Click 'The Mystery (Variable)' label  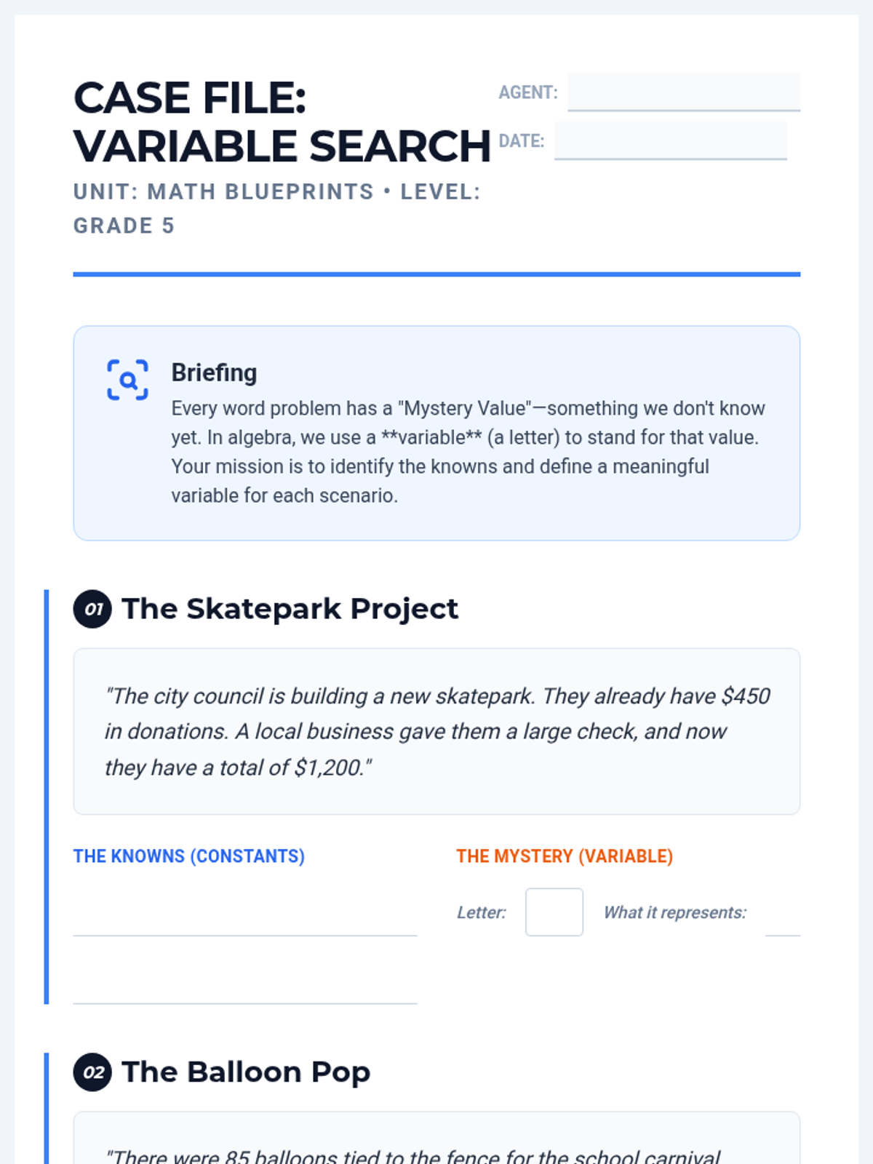coord(565,856)
